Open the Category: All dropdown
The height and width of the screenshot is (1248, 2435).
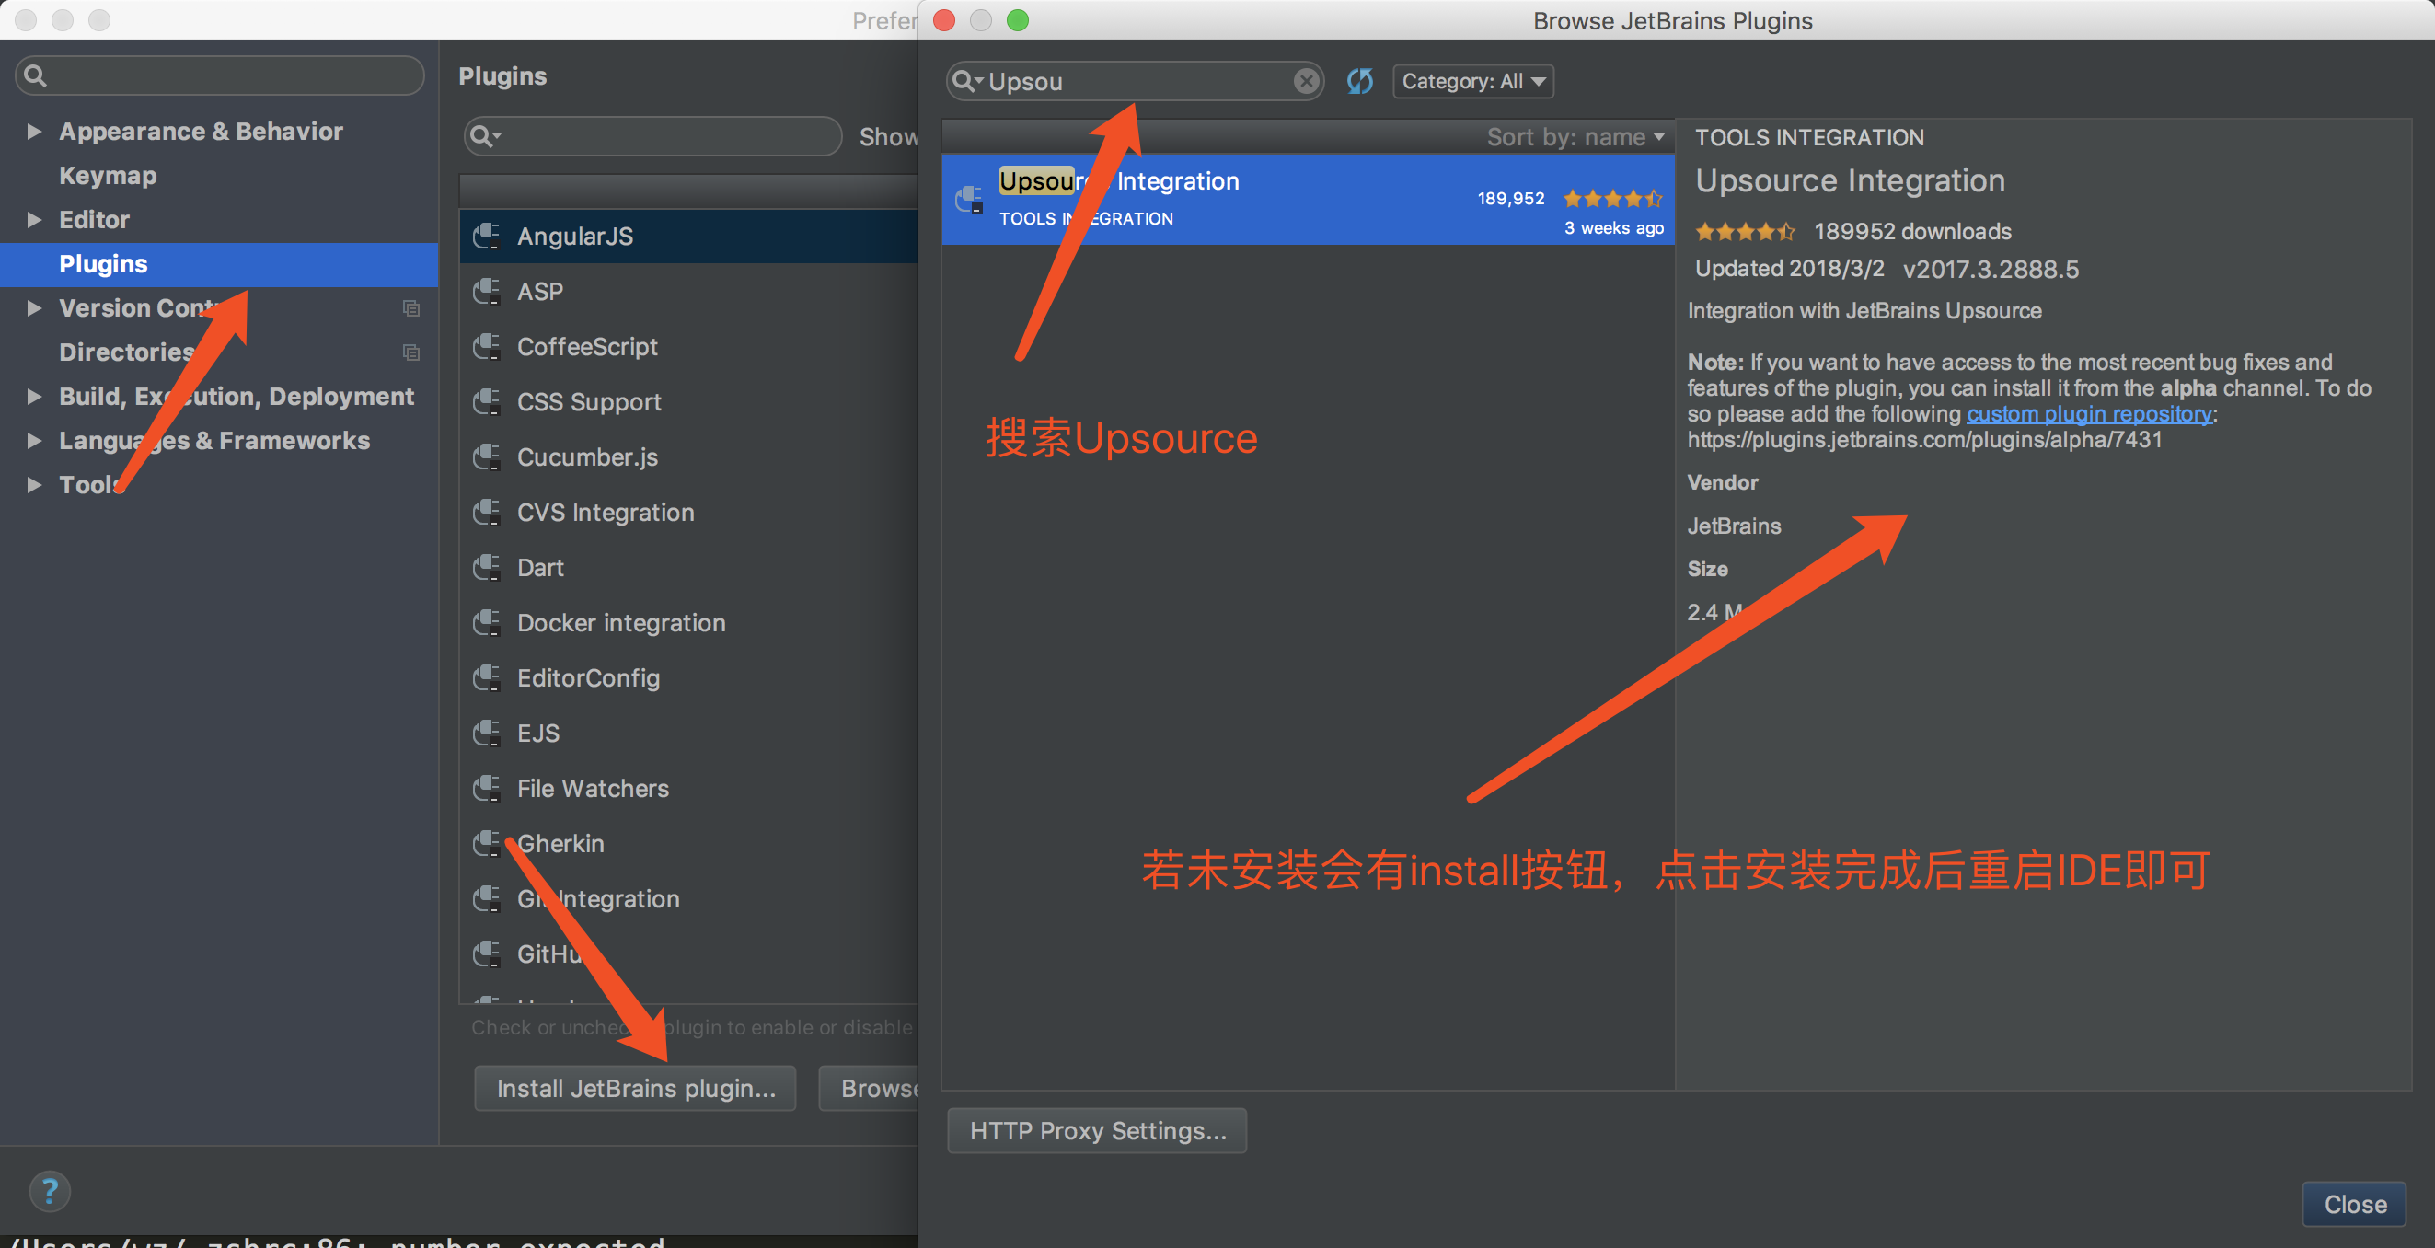(x=1472, y=81)
